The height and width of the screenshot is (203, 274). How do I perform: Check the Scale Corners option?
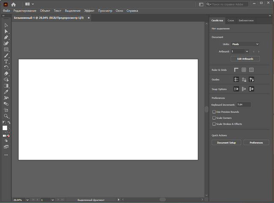point(214,118)
